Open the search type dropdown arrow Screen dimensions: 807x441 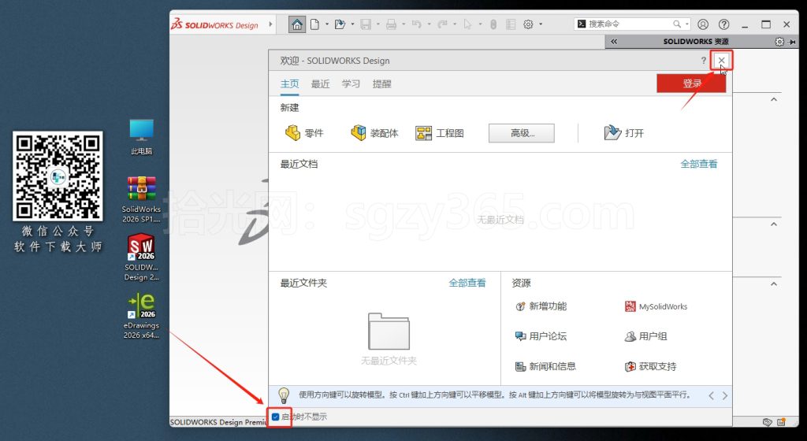687,24
